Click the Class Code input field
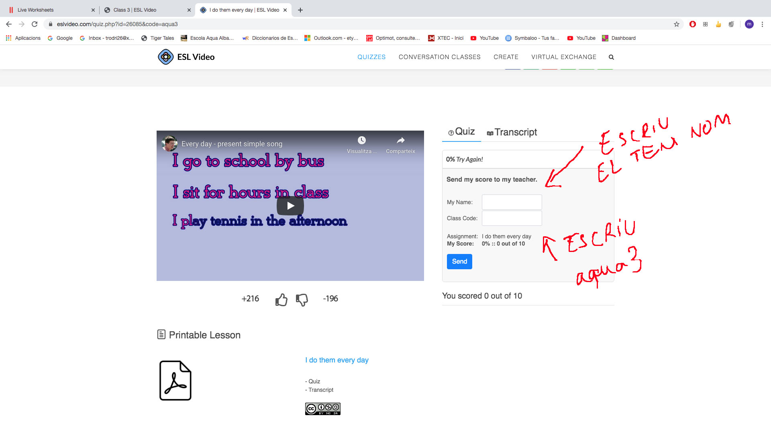 [x=512, y=218]
